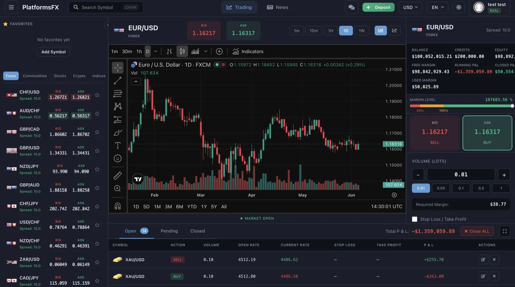Image resolution: width=515 pixels, height=287 pixels.
Task: Open the EN language dropdown
Action: tap(437, 7)
